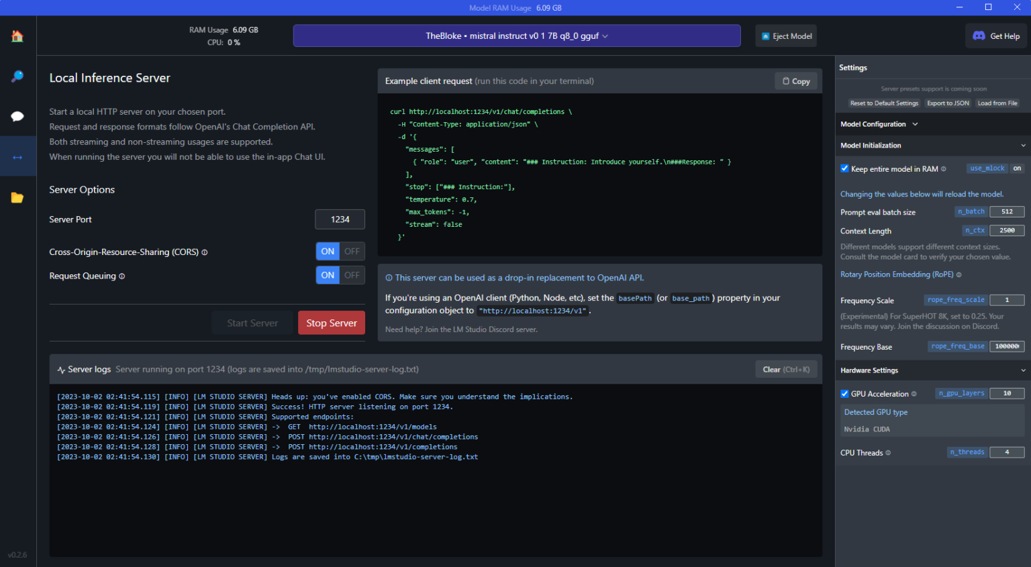Click info icon beside Keep entire model in RAM
1031x567 pixels.
click(943, 169)
